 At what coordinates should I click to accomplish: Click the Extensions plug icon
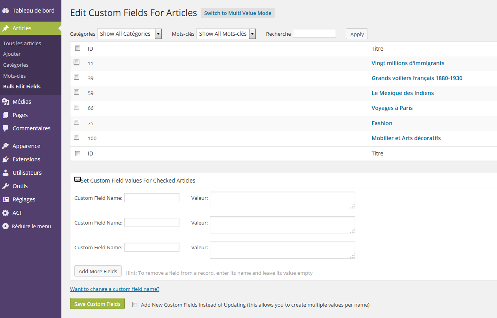pyautogui.click(x=6, y=159)
